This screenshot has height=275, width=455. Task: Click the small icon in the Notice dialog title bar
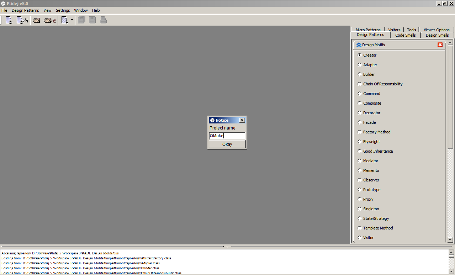[x=212, y=120]
